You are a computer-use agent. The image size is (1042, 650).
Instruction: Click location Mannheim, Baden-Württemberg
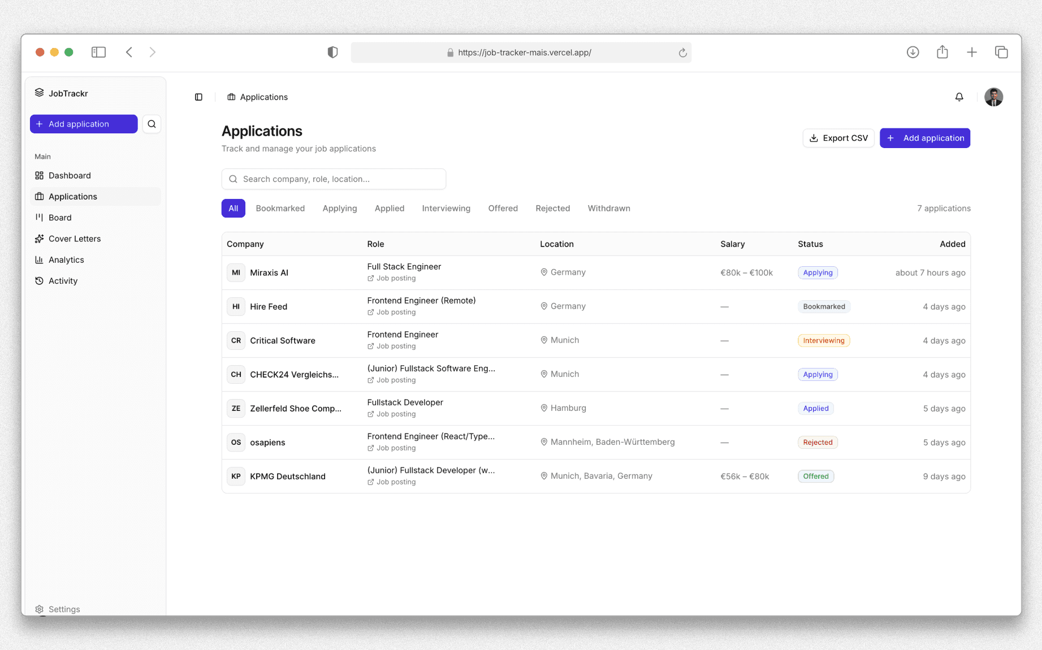pos(607,442)
